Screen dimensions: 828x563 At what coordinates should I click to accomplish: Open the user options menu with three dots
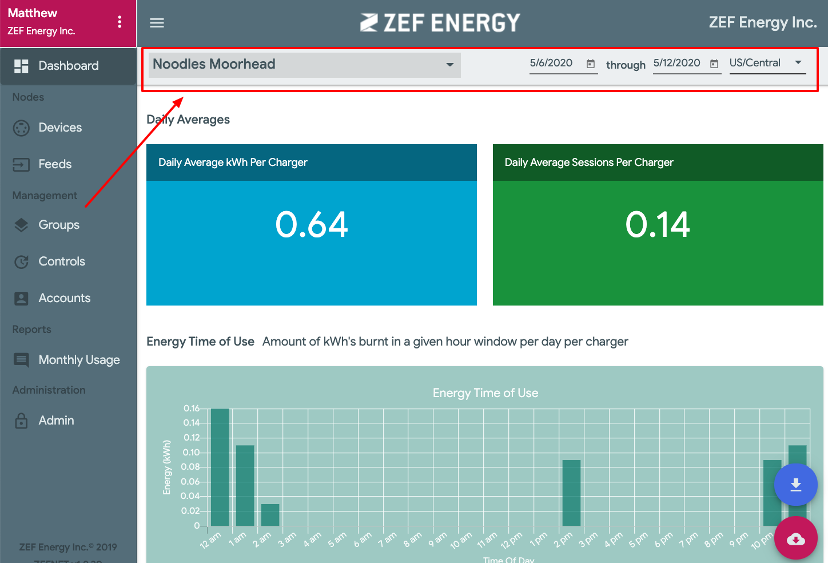pos(120,22)
